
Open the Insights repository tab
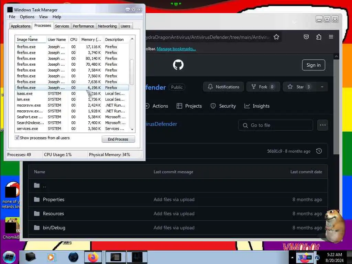(x=257, y=106)
